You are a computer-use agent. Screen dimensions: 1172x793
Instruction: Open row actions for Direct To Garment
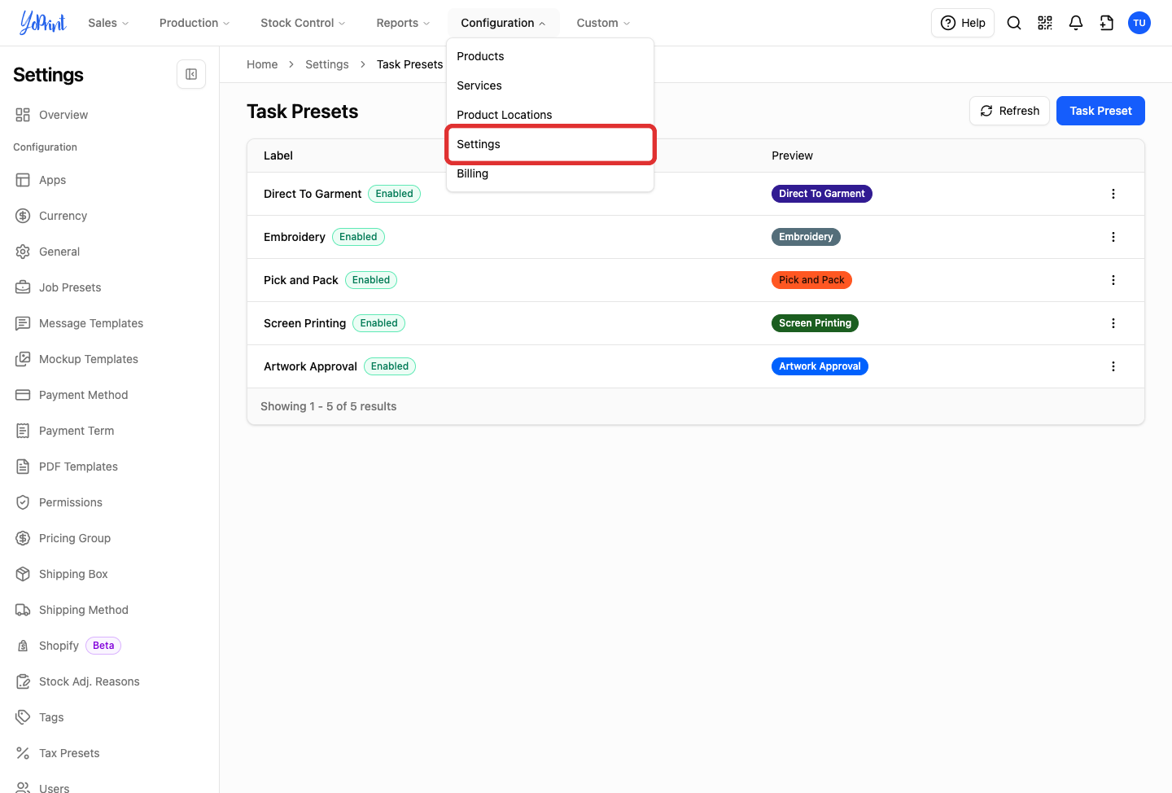click(x=1113, y=194)
